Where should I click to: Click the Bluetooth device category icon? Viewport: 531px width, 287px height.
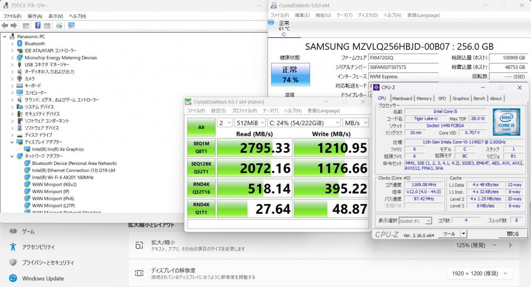pyautogui.click(x=20, y=44)
